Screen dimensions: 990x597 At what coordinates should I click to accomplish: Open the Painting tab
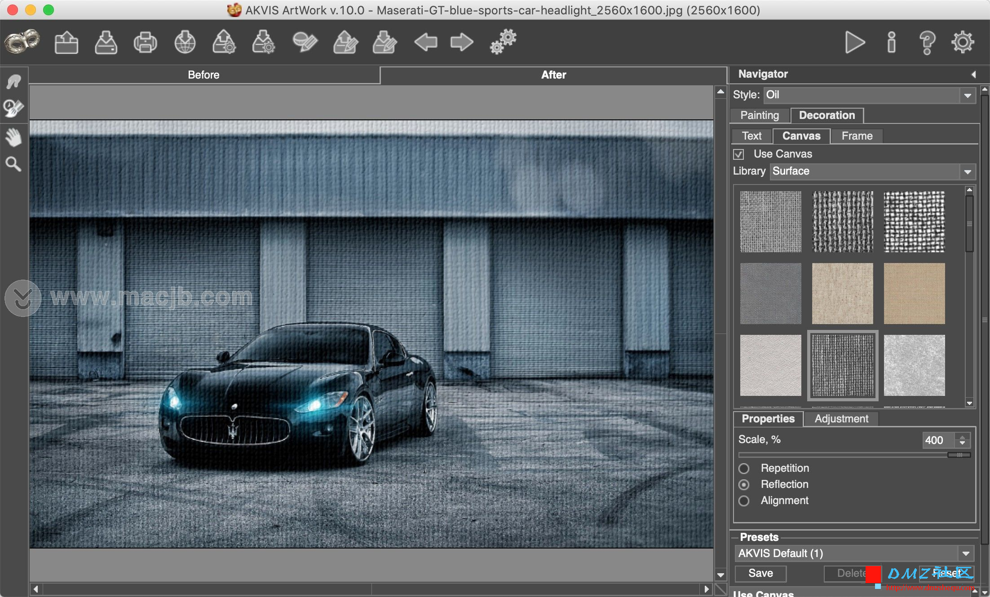(x=760, y=115)
